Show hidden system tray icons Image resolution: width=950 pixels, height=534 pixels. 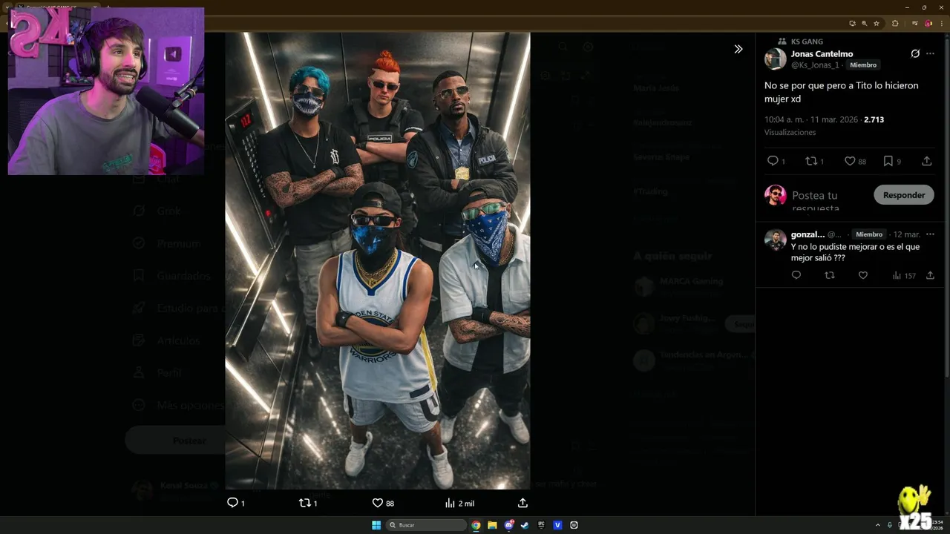[x=877, y=525]
